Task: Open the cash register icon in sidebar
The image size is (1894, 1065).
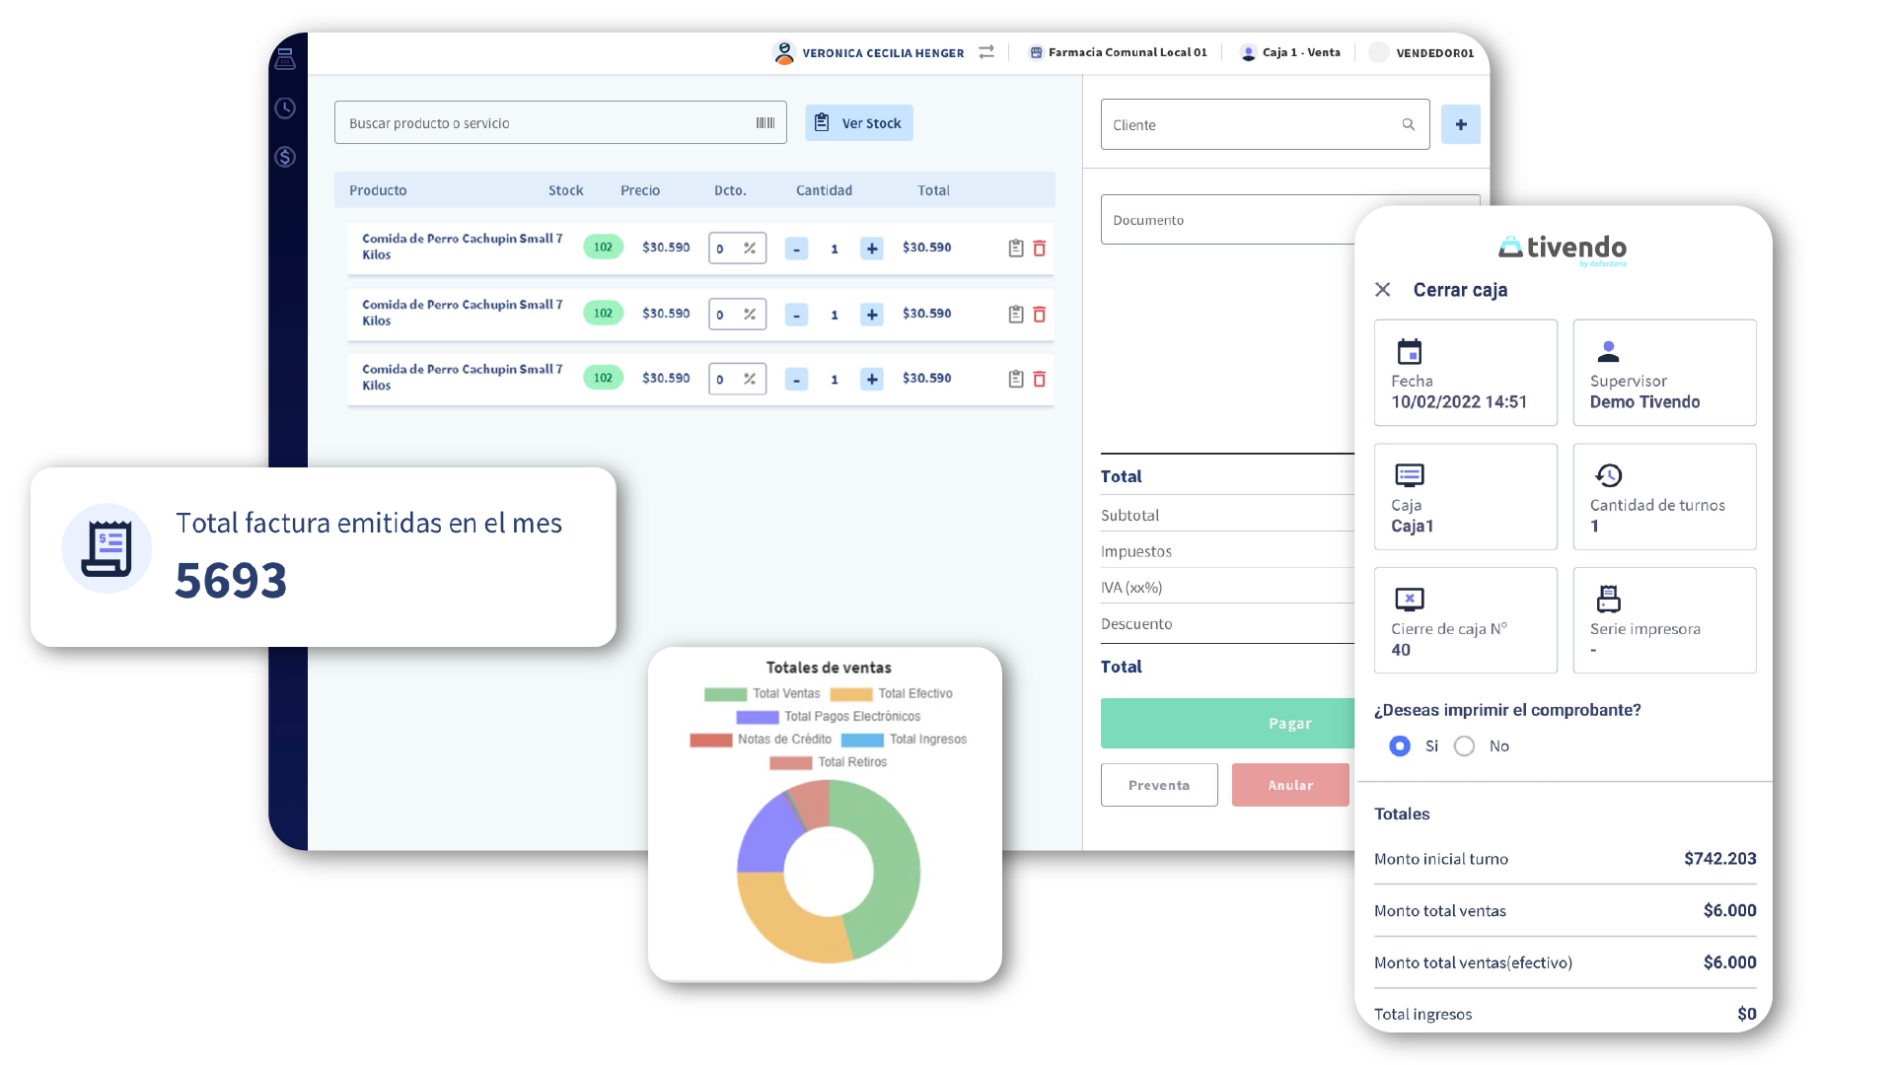Action: pyautogui.click(x=285, y=59)
